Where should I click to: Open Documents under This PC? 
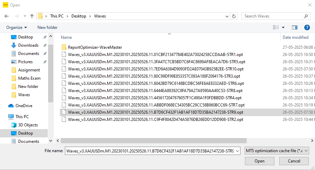(29, 141)
